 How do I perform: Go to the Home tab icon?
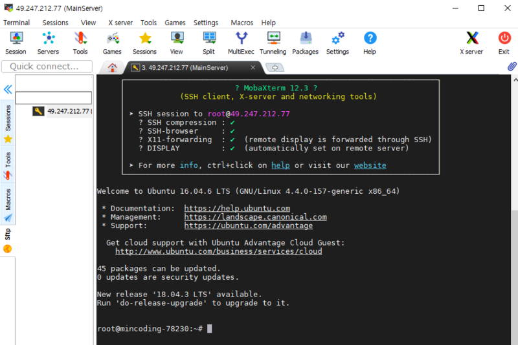pyautogui.click(x=112, y=68)
